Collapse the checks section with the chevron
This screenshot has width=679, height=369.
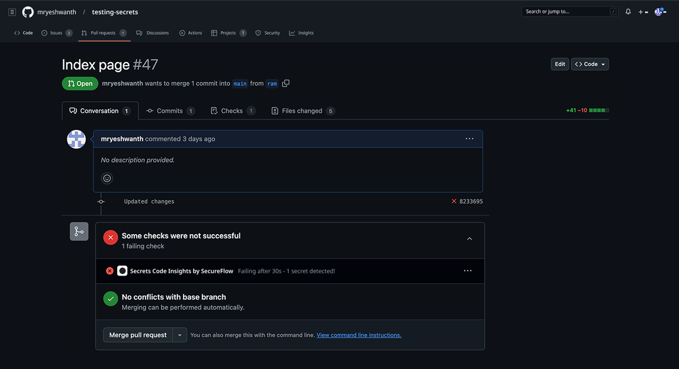click(x=469, y=239)
